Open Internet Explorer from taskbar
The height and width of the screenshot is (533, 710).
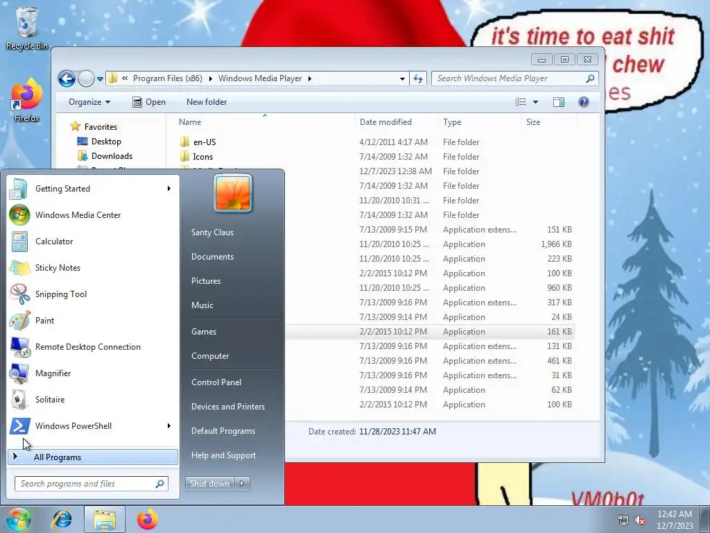point(62,519)
